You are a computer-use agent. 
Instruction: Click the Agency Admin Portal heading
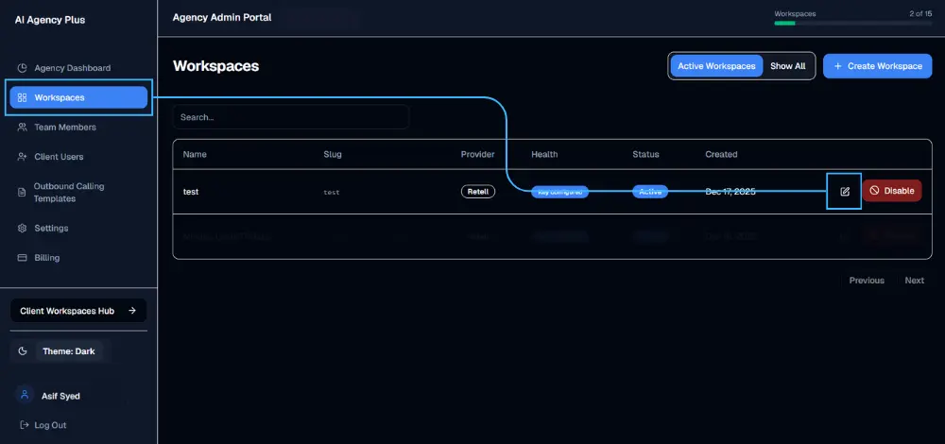click(222, 17)
